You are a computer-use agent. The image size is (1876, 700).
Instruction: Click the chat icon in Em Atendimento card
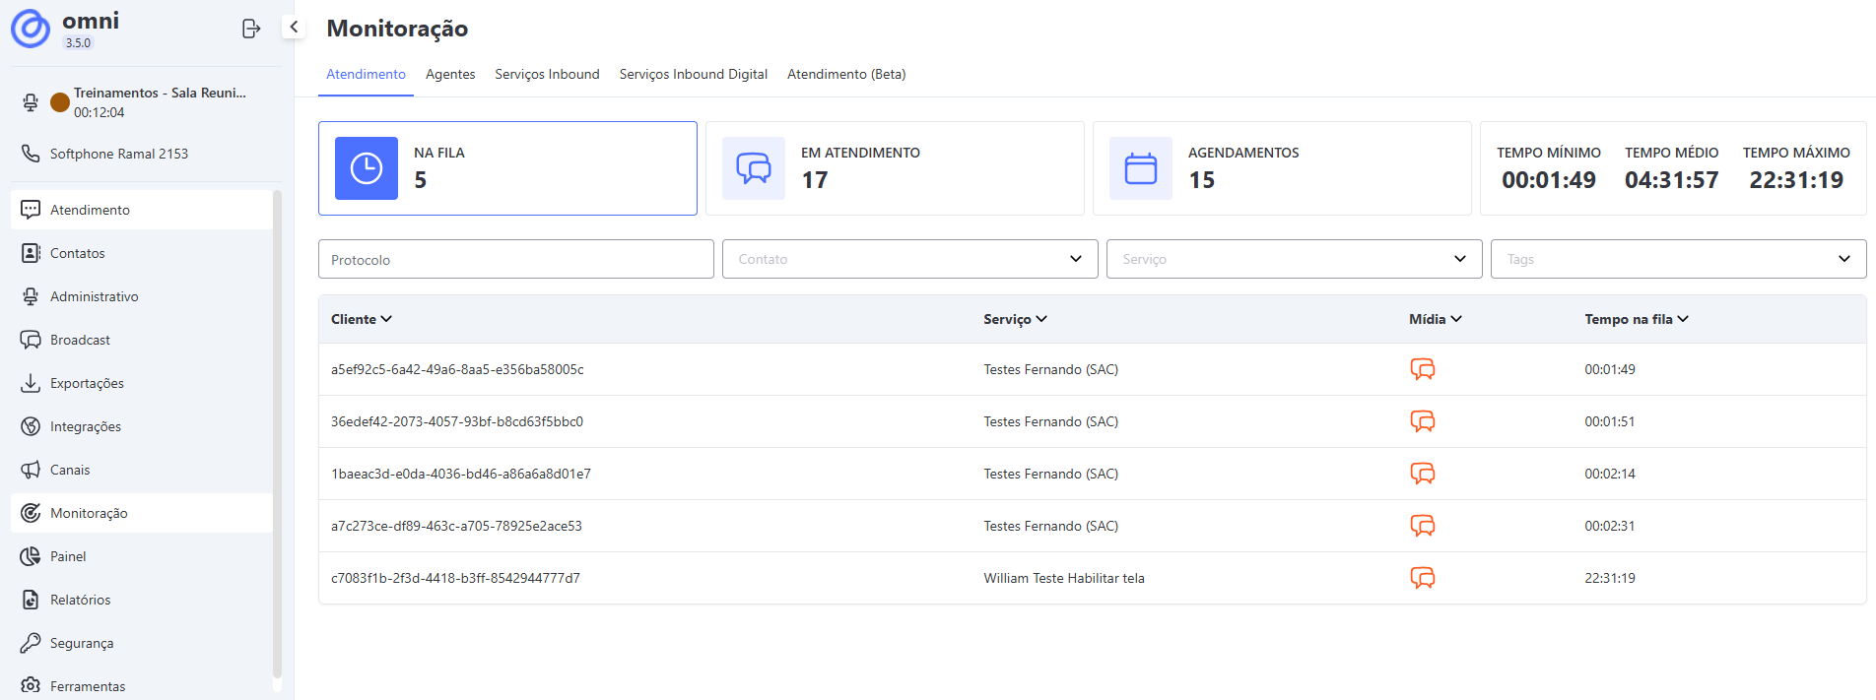click(x=754, y=168)
